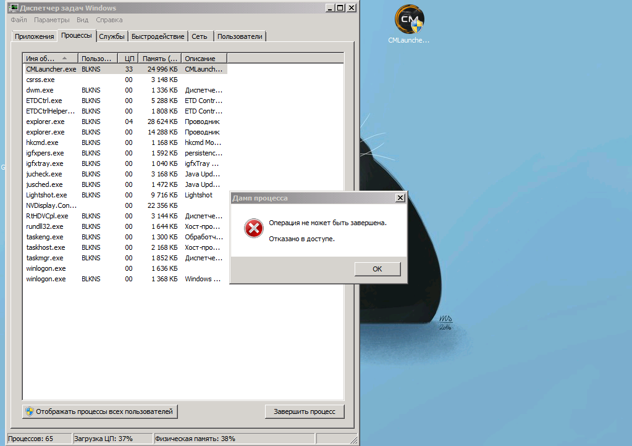This screenshot has width=632, height=446.
Task: Click Завершить процесс button
Action: coord(305,411)
